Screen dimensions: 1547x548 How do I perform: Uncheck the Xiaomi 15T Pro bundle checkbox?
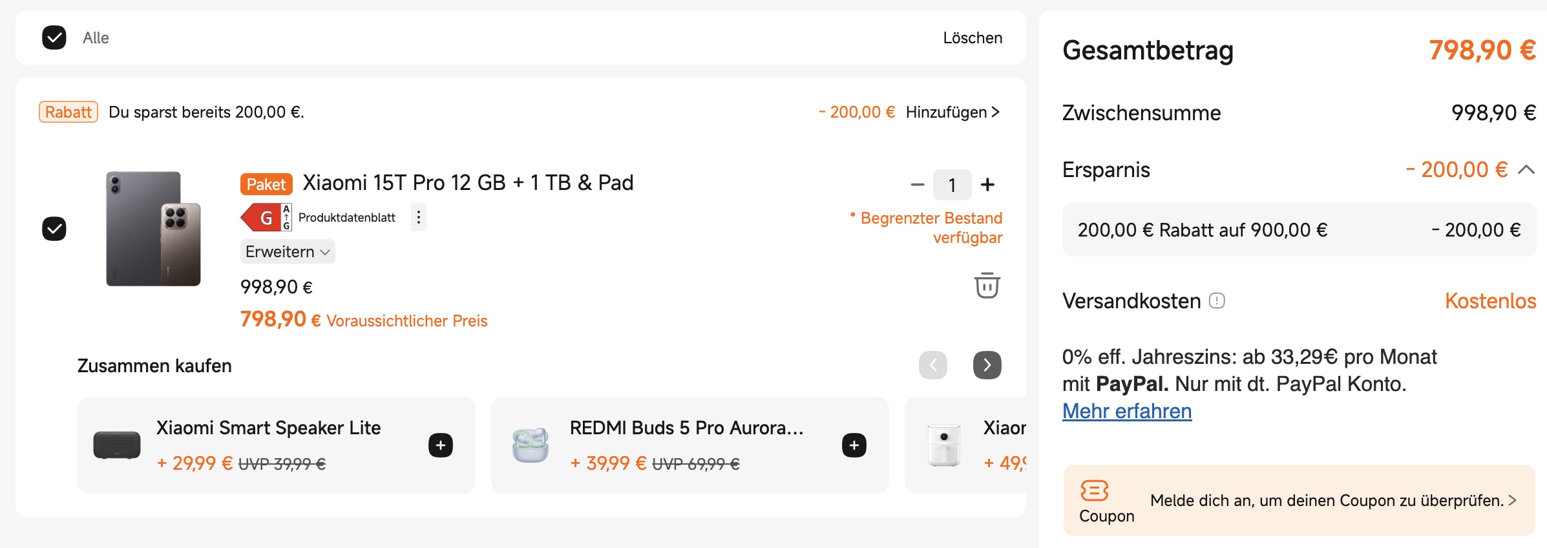tap(54, 229)
